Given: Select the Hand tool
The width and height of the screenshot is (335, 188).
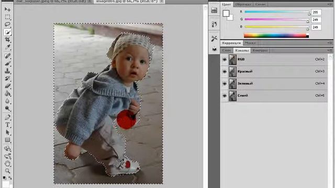Looking at the screenshot, I should coord(7,163).
